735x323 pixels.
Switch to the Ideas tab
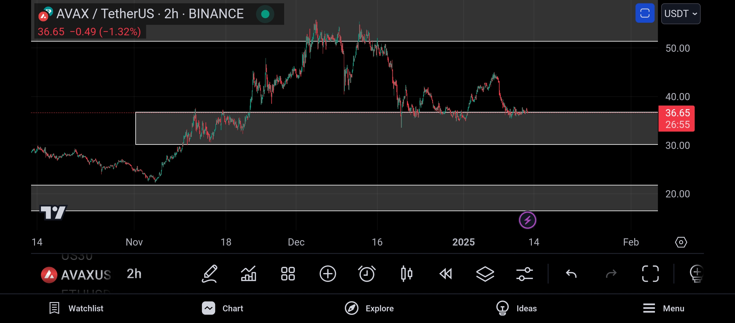[516, 308]
